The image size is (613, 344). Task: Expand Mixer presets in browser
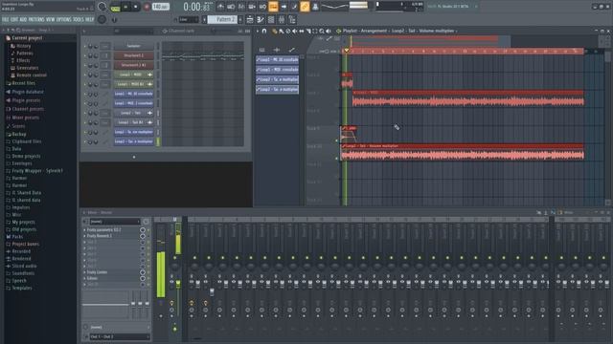click(26, 118)
